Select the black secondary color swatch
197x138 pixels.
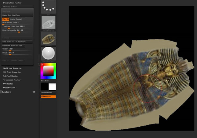click(x=44, y=87)
